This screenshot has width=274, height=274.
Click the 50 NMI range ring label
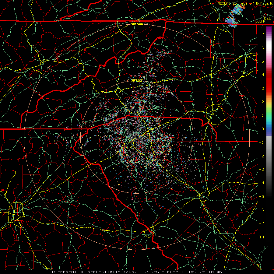coord(137,80)
